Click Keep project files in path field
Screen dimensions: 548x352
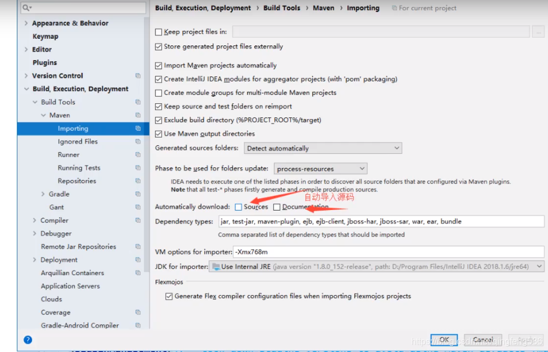[x=381, y=32]
